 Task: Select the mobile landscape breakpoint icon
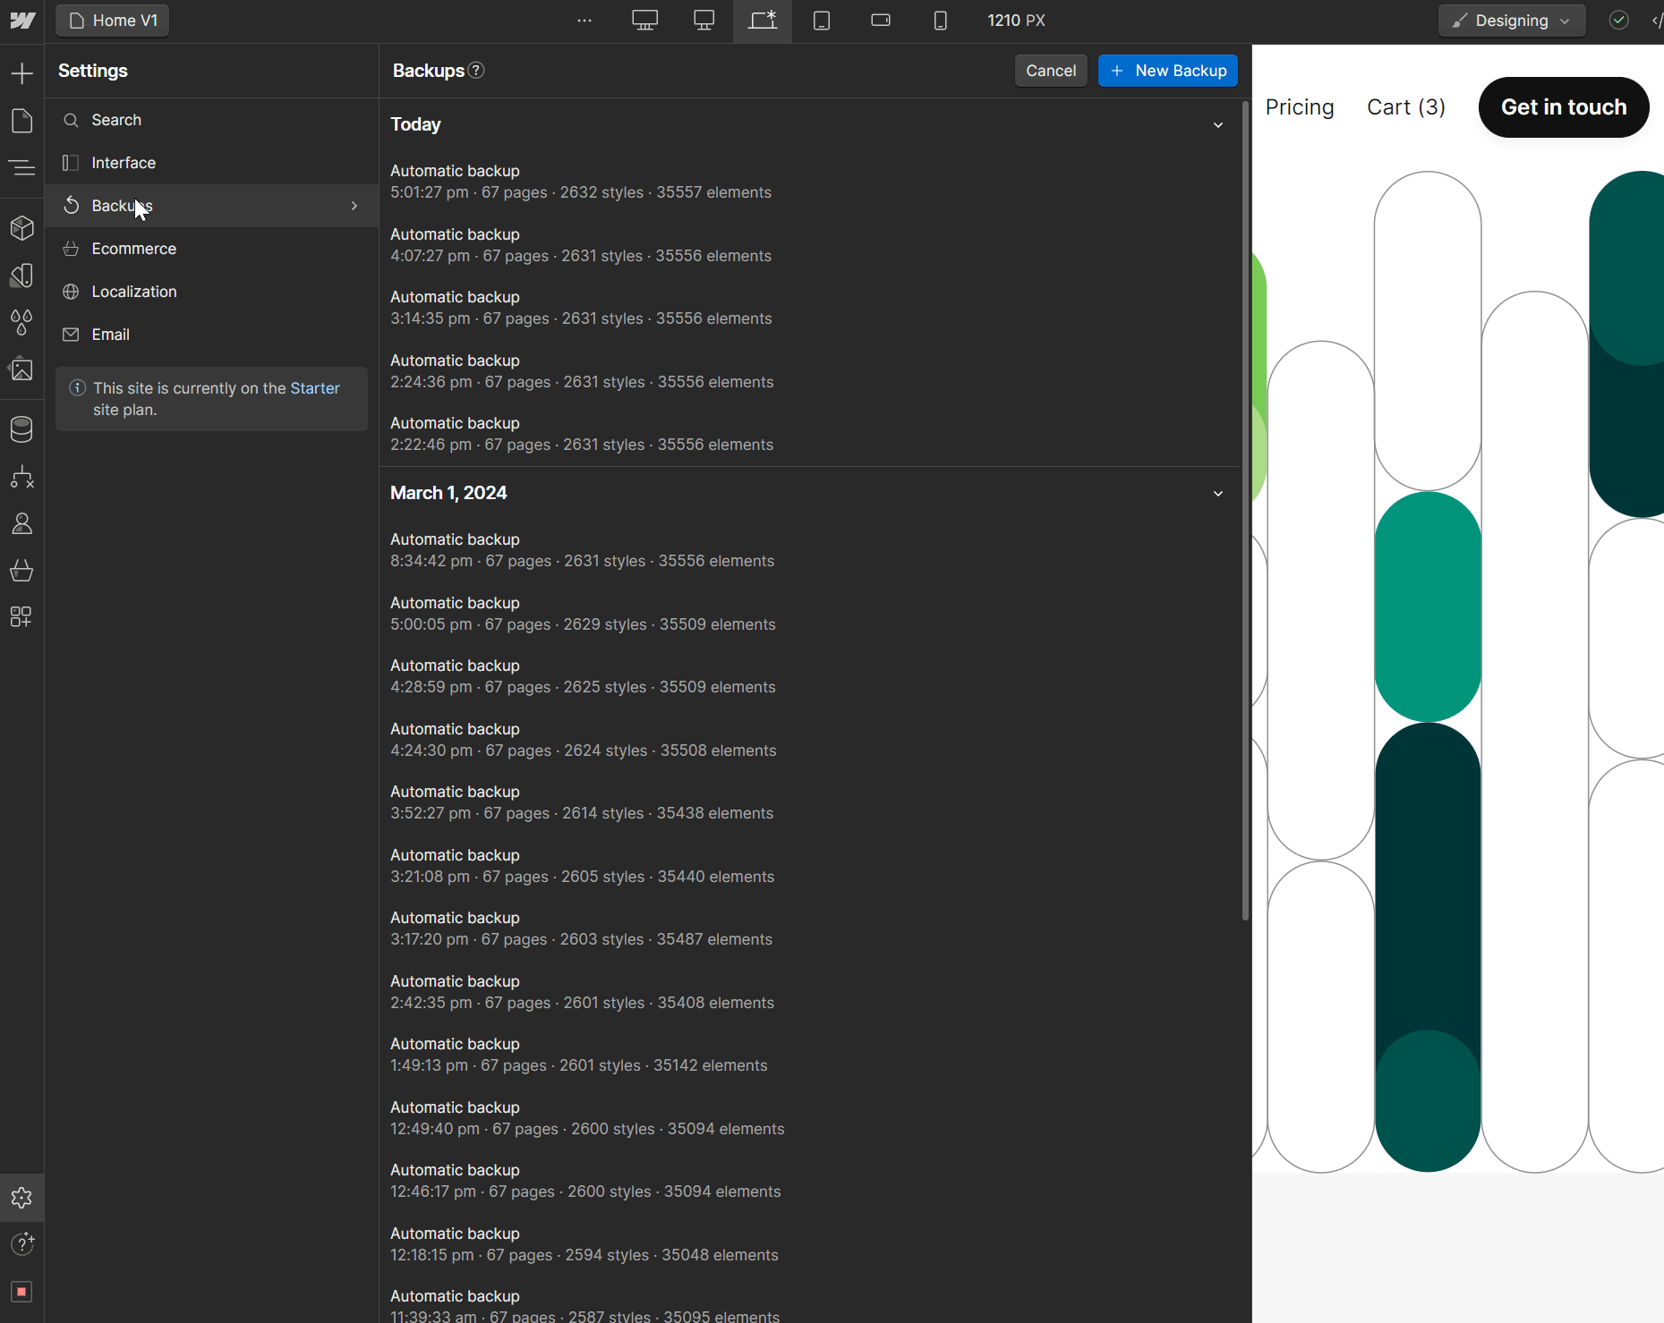point(881,21)
